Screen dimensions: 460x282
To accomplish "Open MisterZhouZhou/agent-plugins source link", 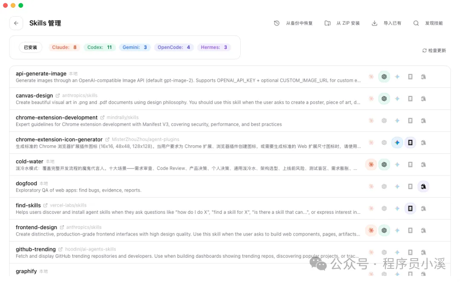I will tap(146, 140).
